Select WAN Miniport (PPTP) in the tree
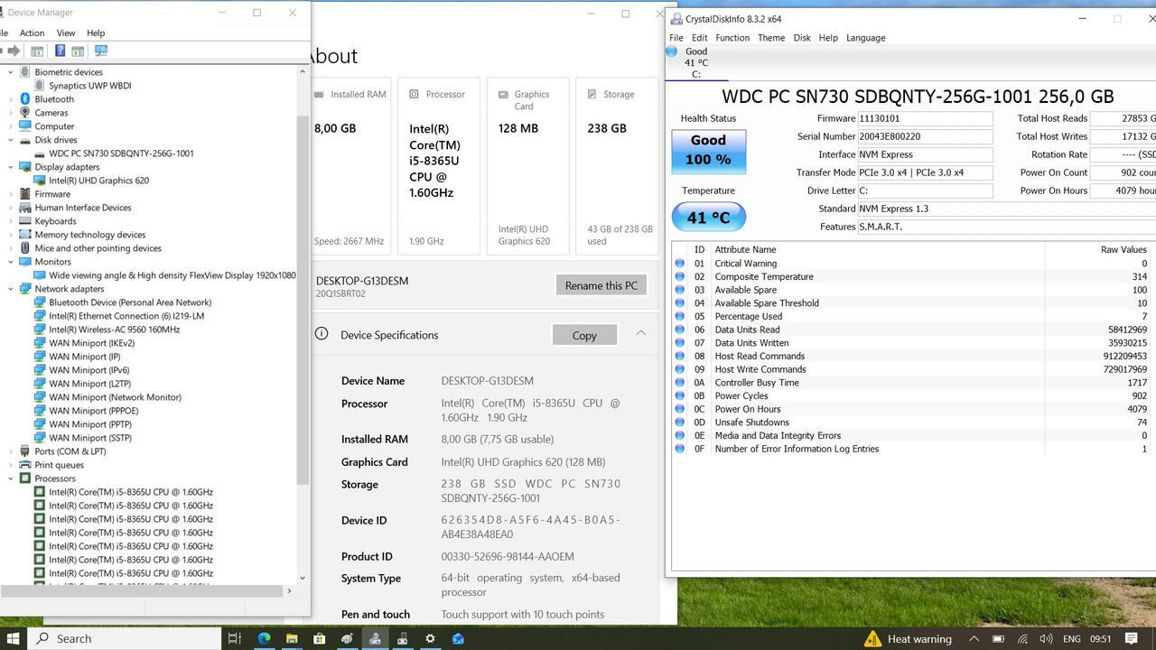 tap(90, 424)
